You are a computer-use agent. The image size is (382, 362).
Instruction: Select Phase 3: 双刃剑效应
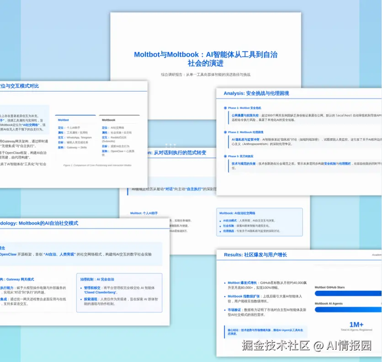240,156
